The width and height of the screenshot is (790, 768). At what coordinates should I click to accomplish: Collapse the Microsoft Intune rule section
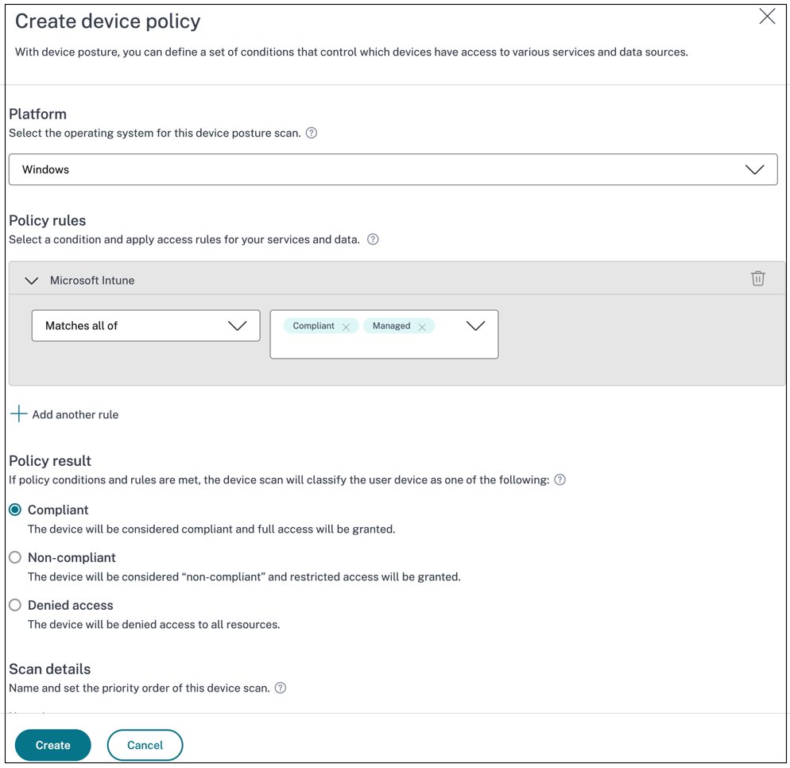click(x=32, y=281)
